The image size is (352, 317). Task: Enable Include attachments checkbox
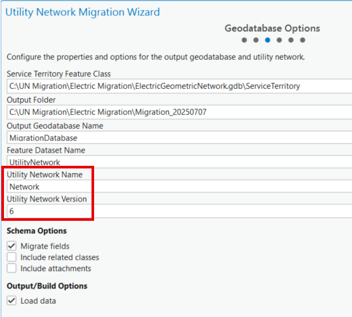click(x=11, y=268)
